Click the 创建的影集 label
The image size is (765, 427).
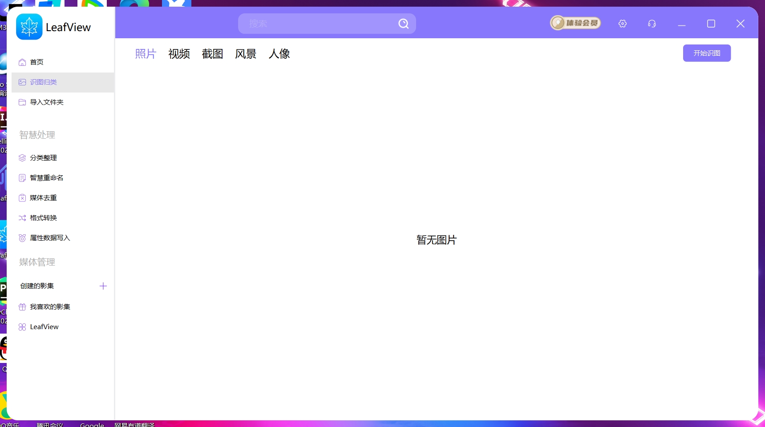pyautogui.click(x=37, y=286)
